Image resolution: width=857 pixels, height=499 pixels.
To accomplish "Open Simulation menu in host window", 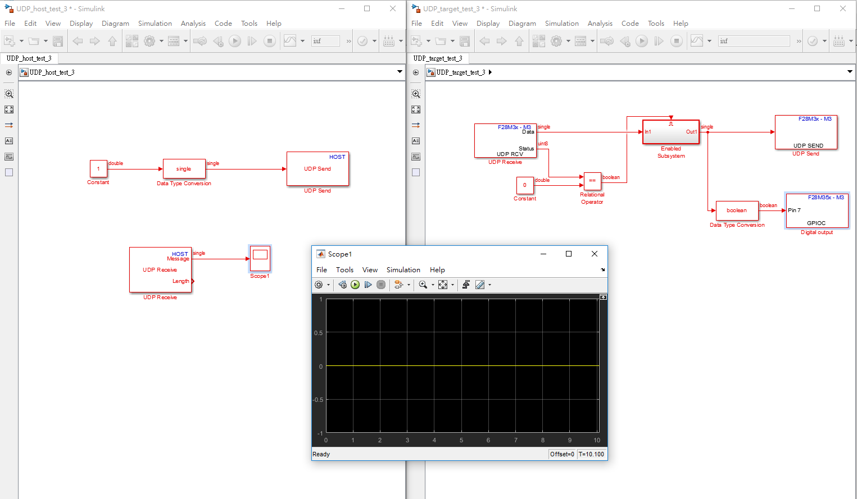I will 155,24.
